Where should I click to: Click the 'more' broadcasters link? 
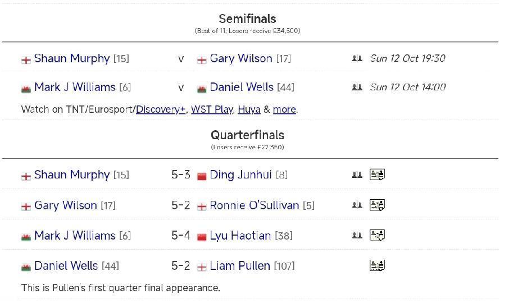tap(284, 109)
